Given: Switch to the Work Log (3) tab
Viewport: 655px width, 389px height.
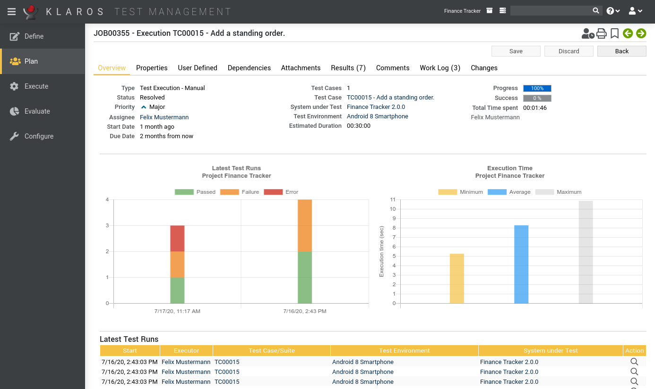Looking at the screenshot, I should coord(440,68).
